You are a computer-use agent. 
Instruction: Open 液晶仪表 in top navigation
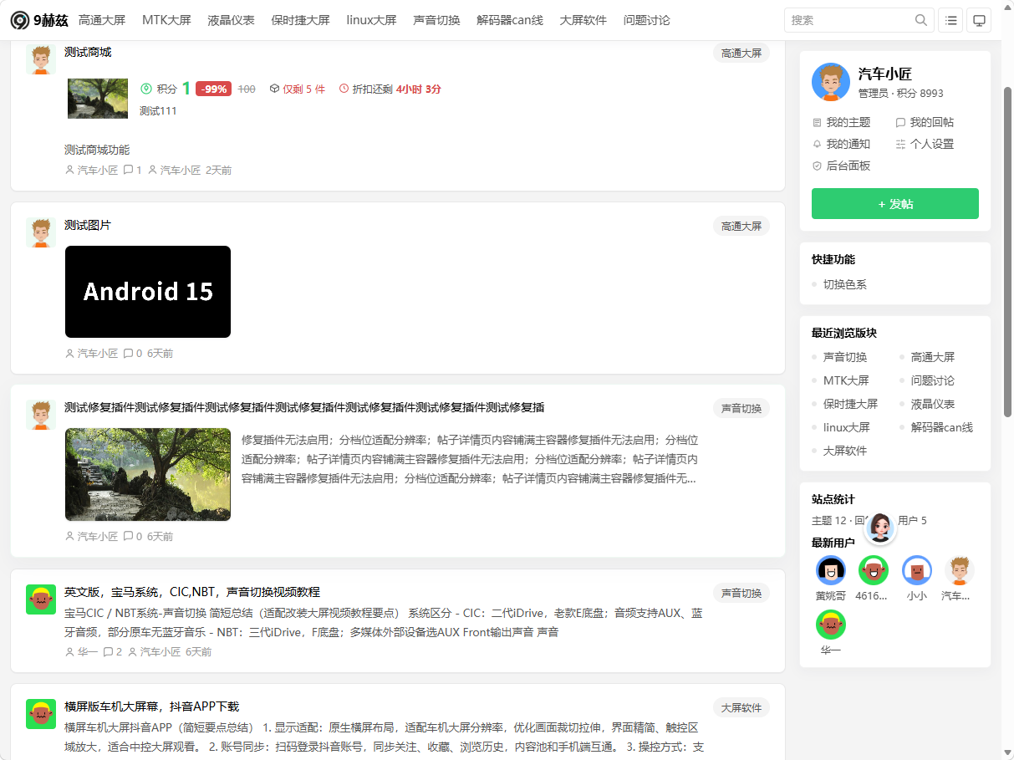coord(232,20)
